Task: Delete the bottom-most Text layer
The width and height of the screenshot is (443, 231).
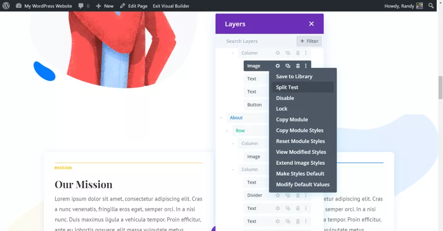Action: tap(298, 221)
